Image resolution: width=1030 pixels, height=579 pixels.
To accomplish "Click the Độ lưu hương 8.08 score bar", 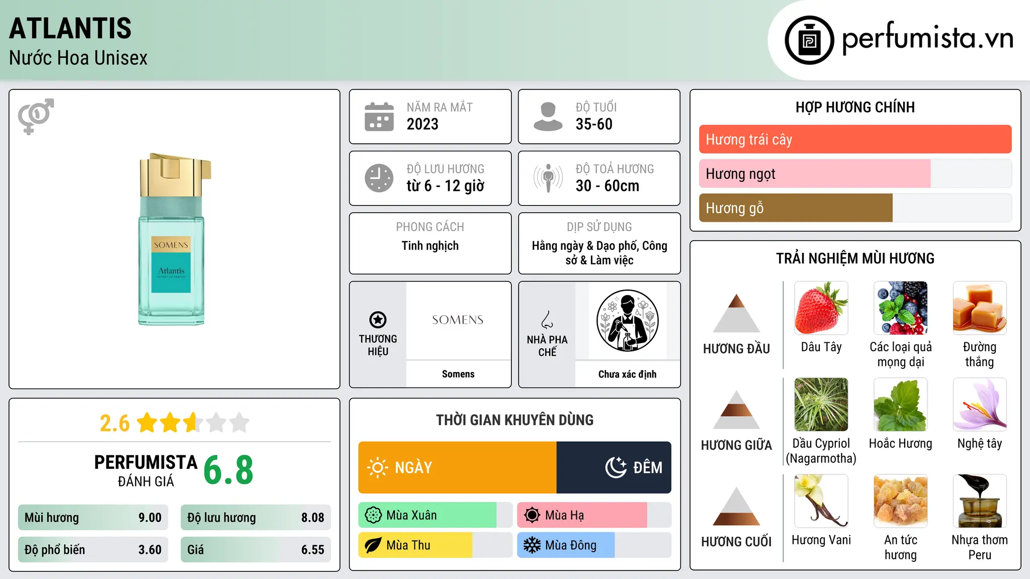I will coord(255,517).
